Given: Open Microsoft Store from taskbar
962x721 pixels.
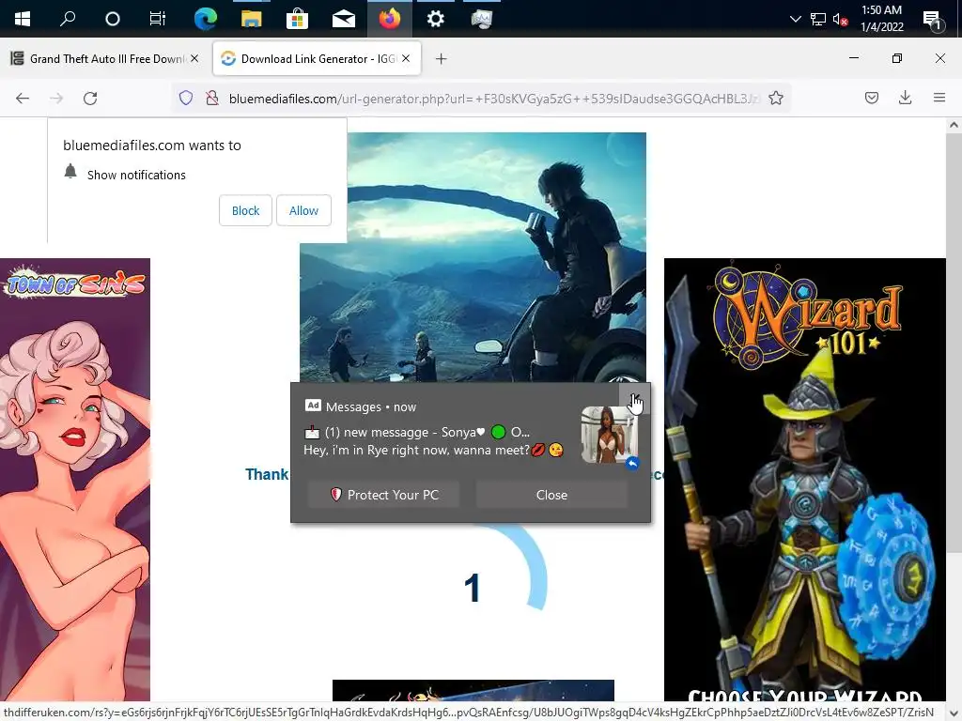Looking at the screenshot, I should pyautogui.click(x=297, y=19).
